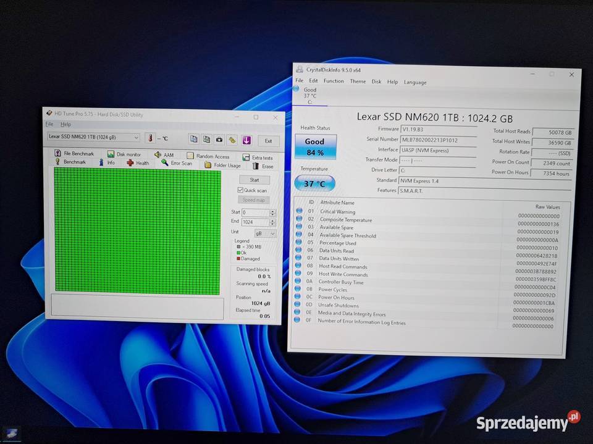Exit HD Tune Pro with the Exit button

(x=269, y=141)
